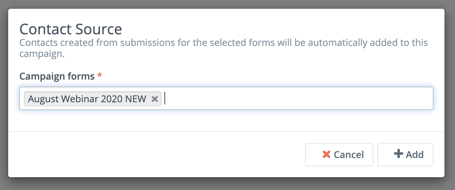Image resolution: width=455 pixels, height=190 pixels.
Task: Add the selected campaign forms
Action: coord(405,155)
